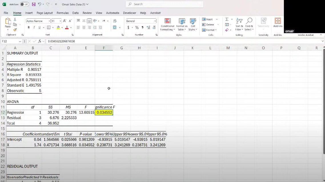The width and height of the screenshot is (325, 182).
Task: Open Cell Styles gallery
Action: (193, 25)
